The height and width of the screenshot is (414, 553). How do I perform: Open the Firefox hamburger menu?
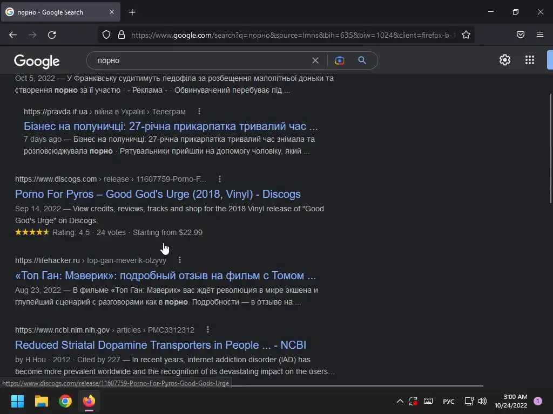click(x=540, y=34)
